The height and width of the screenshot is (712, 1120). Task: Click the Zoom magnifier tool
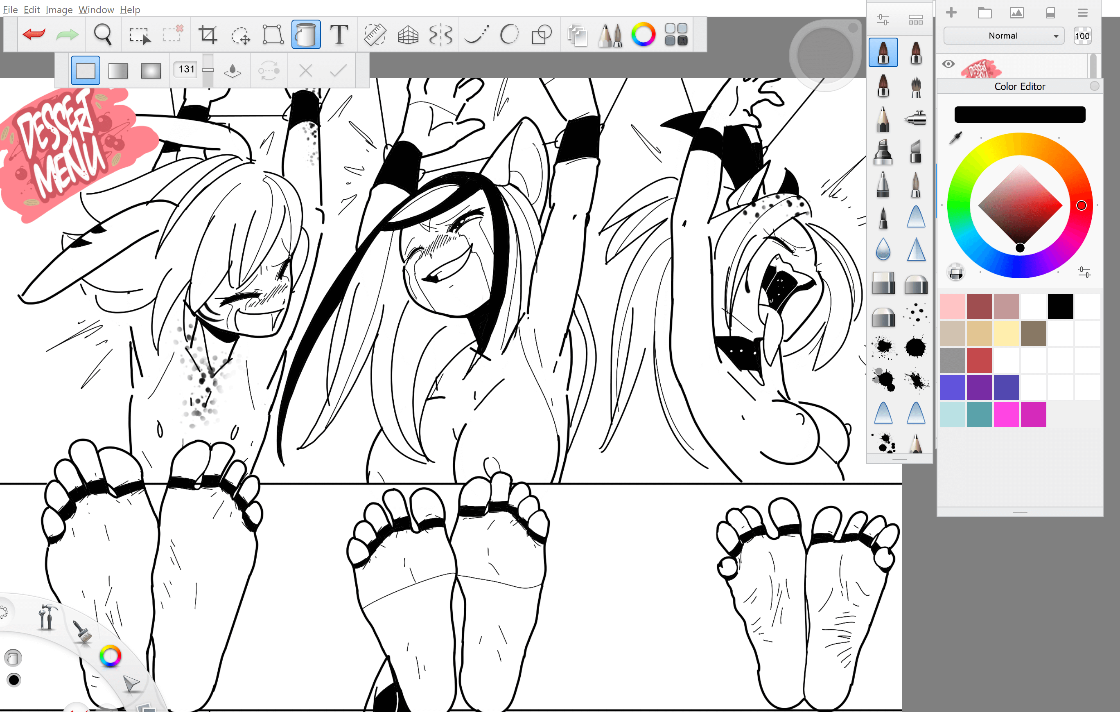(103, 34)
